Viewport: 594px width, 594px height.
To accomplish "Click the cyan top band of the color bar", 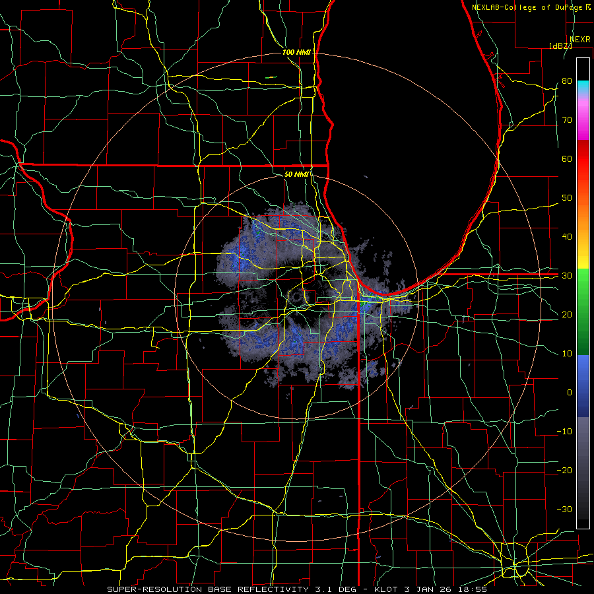I will (x=583, y=87).
